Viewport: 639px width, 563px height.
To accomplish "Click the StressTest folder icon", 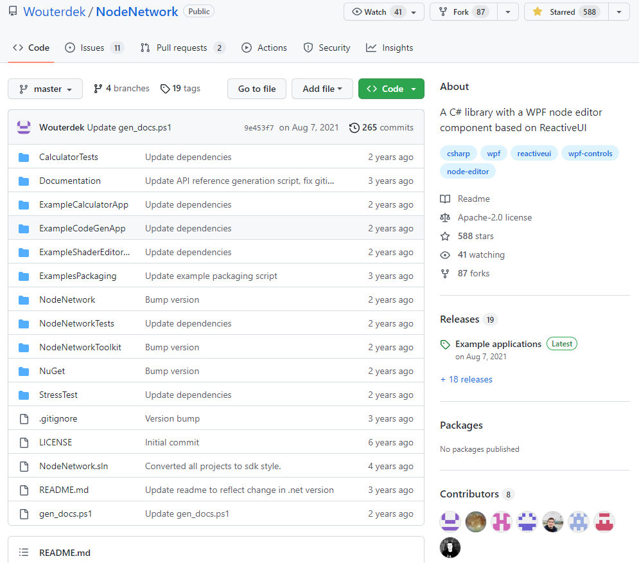I will [x=24, y=395].
